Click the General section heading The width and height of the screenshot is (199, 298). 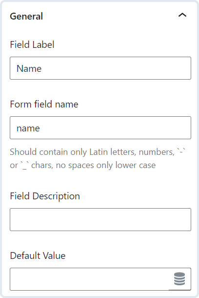pos(26,16)
